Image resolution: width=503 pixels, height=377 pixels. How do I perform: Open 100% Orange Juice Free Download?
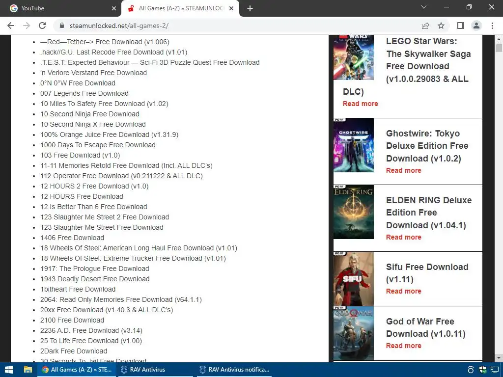pyautogui.click(x=110, y=135)
